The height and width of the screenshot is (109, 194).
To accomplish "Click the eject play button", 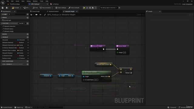I will pos(93,8).
